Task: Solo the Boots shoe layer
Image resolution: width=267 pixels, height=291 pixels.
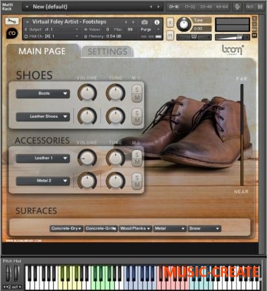Action: click(137, 90)
